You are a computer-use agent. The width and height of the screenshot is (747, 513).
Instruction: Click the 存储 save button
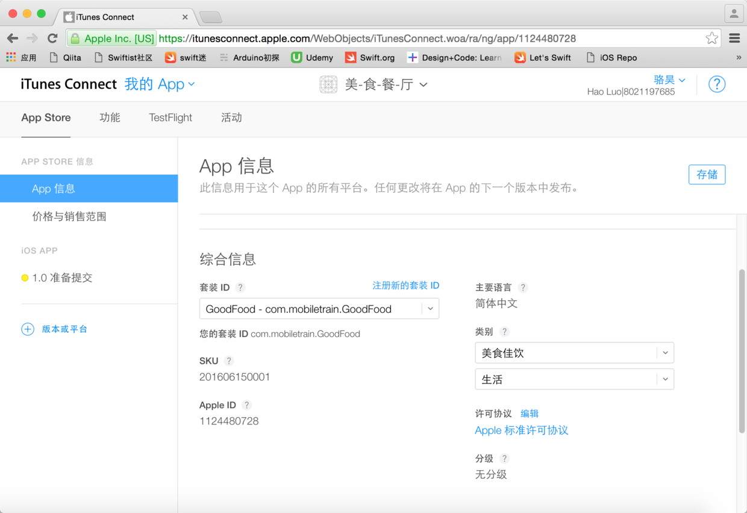coord(707,175)
